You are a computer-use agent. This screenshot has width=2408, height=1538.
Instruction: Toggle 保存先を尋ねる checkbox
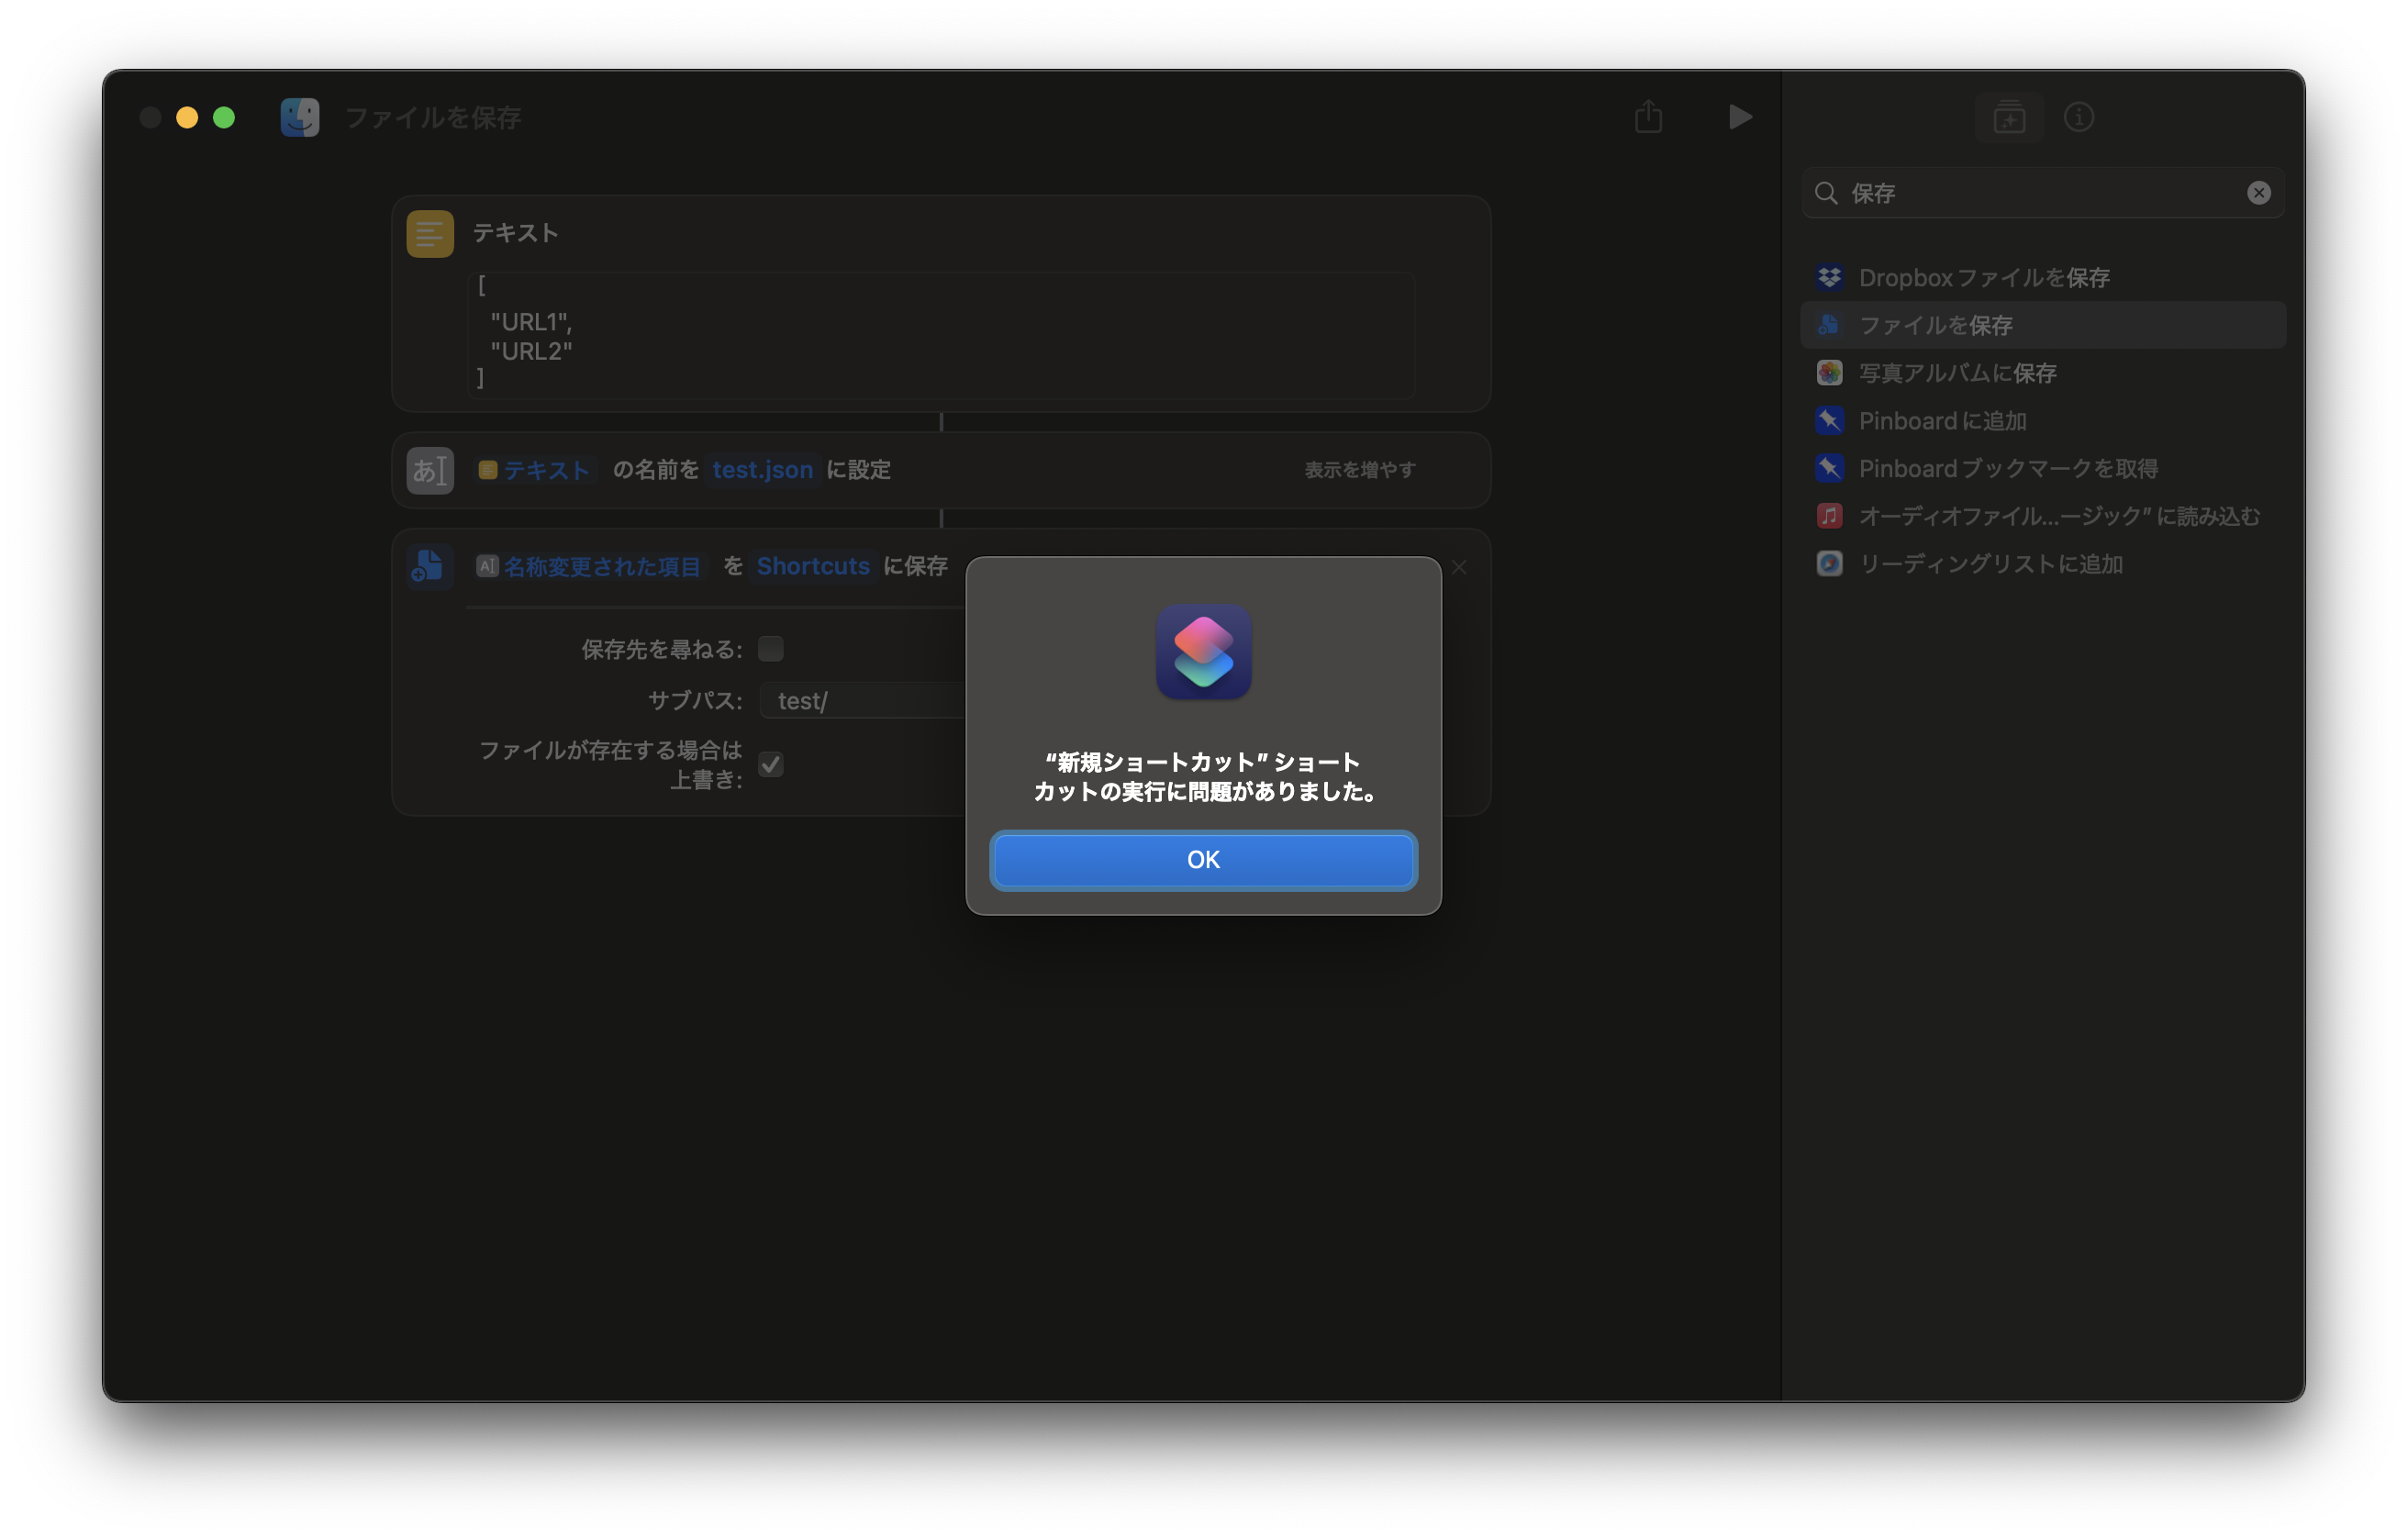(770, 649)
